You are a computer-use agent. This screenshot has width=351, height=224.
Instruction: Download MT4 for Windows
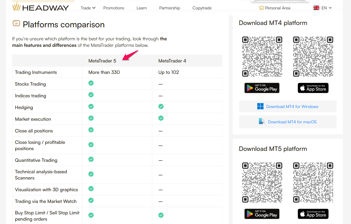(x=288, y=106)
